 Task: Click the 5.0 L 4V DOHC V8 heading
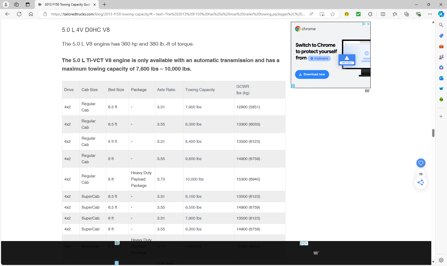coord(86,30)
